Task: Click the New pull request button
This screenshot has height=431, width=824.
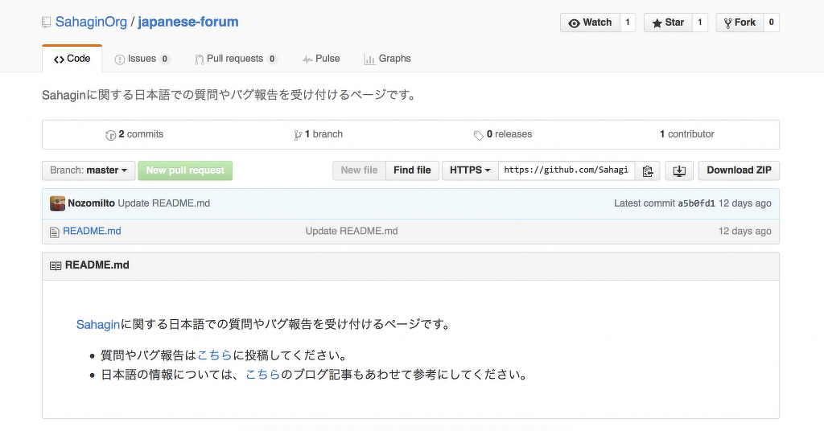Action: click(185, 170)
